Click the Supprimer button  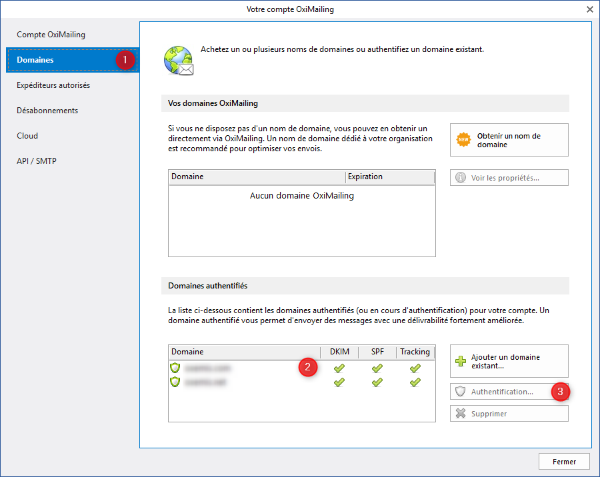click(509, 414)
